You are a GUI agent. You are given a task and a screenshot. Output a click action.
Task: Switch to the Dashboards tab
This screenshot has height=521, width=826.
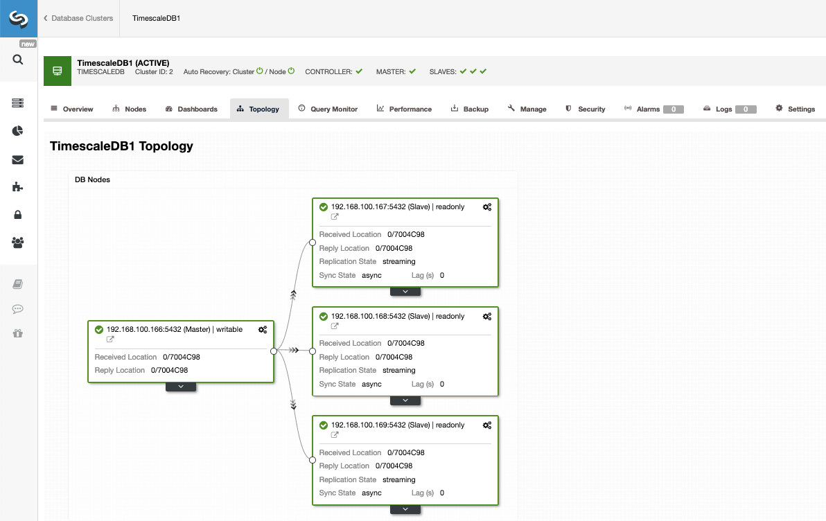pos(191,109)
